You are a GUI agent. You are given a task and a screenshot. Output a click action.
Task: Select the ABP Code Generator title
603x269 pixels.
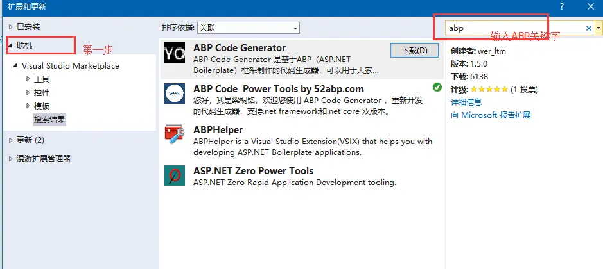point(240,48)
